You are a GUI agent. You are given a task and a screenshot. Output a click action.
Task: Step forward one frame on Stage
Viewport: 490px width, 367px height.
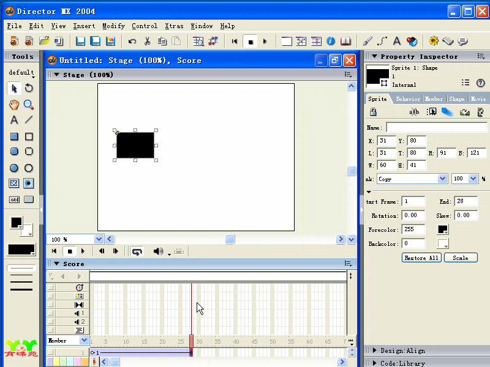coord(115,251)
